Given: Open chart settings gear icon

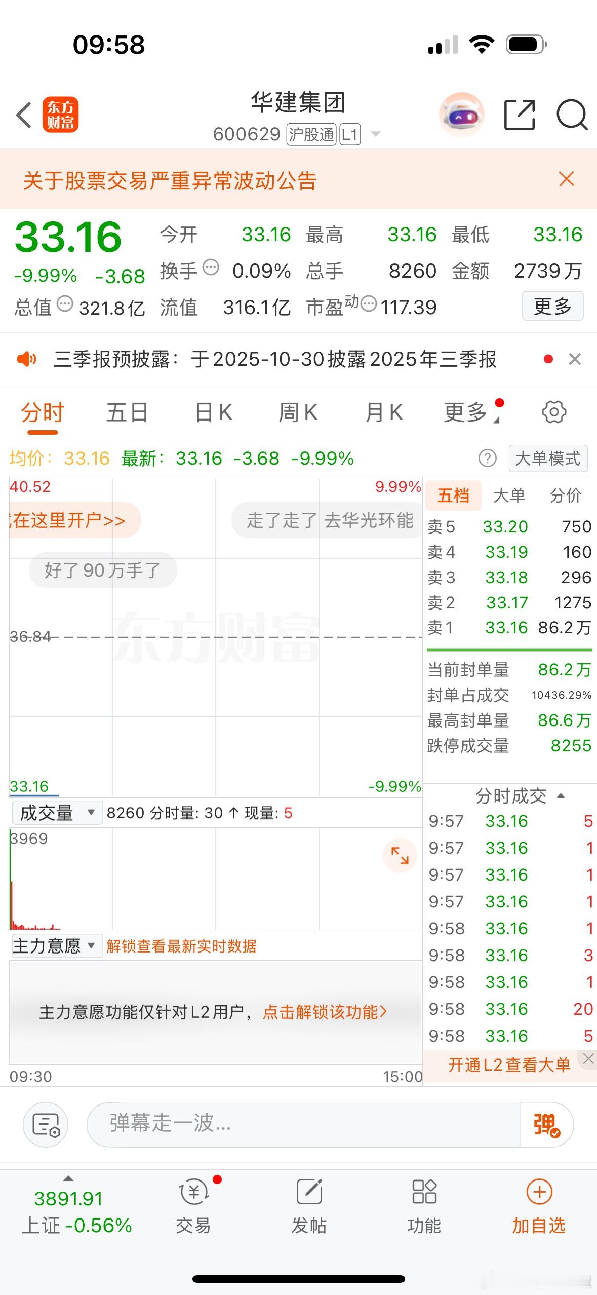Looking at the screenshot, I should coord(554,412).
